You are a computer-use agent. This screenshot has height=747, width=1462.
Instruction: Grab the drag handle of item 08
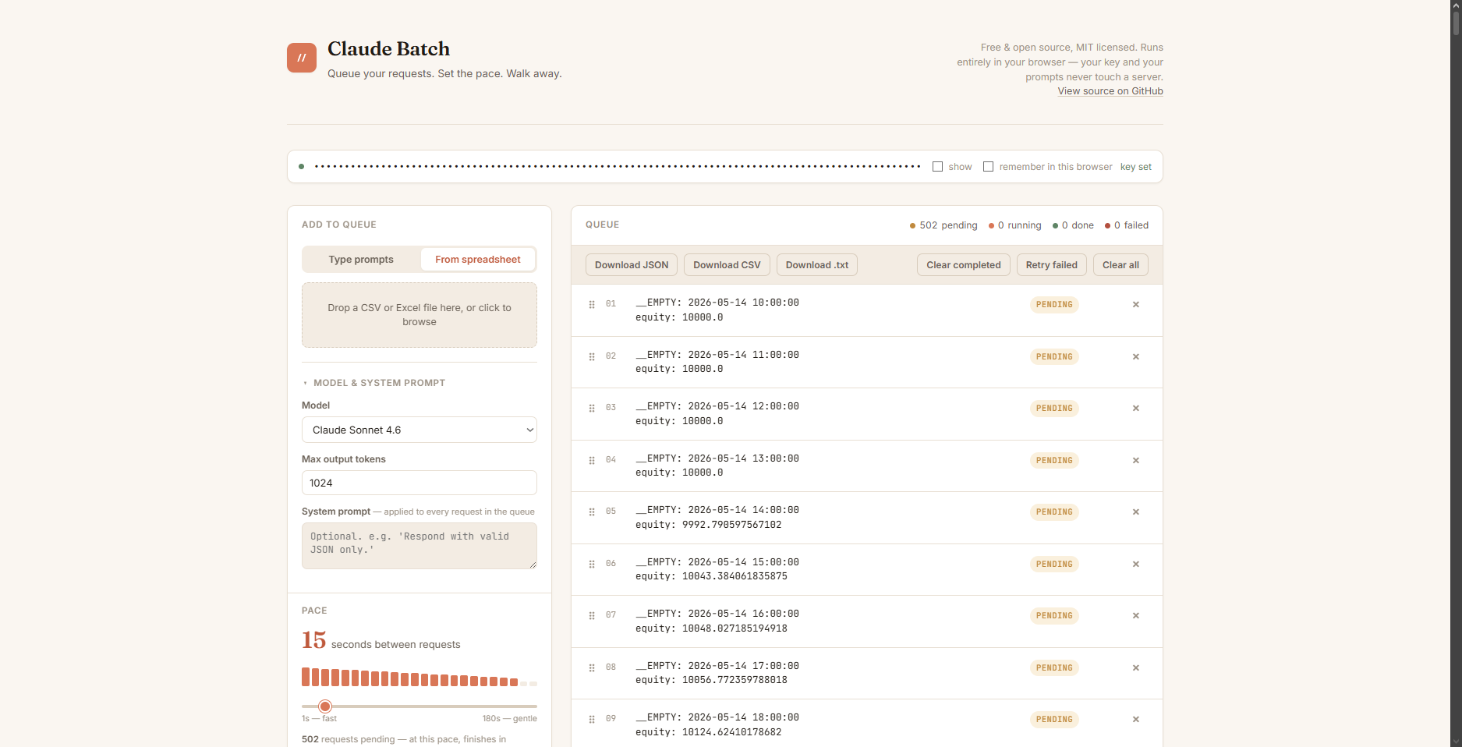tap(592, 668)
